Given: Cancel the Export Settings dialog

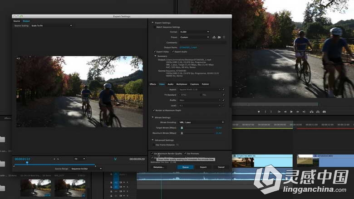Looking at the screenshot, I should point(221,167).
